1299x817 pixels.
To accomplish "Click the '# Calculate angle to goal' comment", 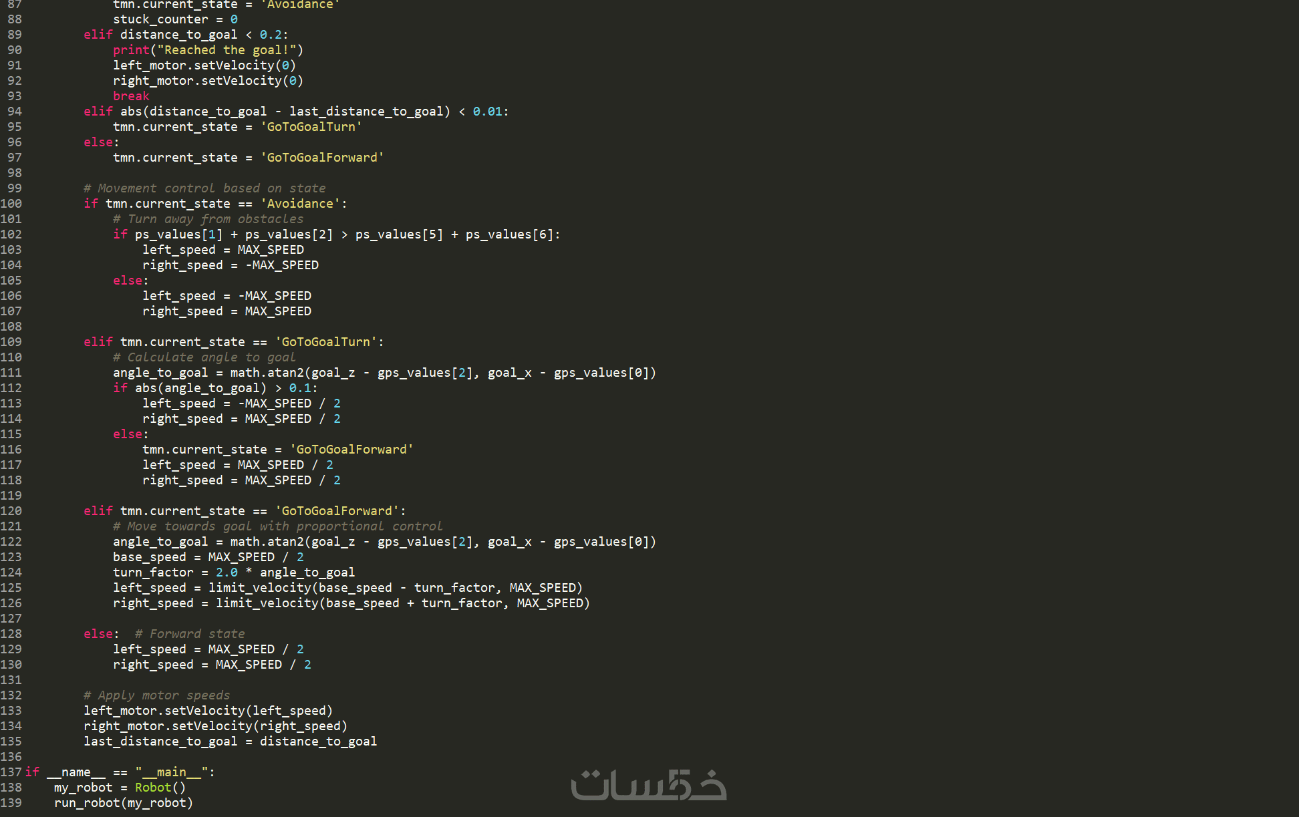I will tap(204, 357).
